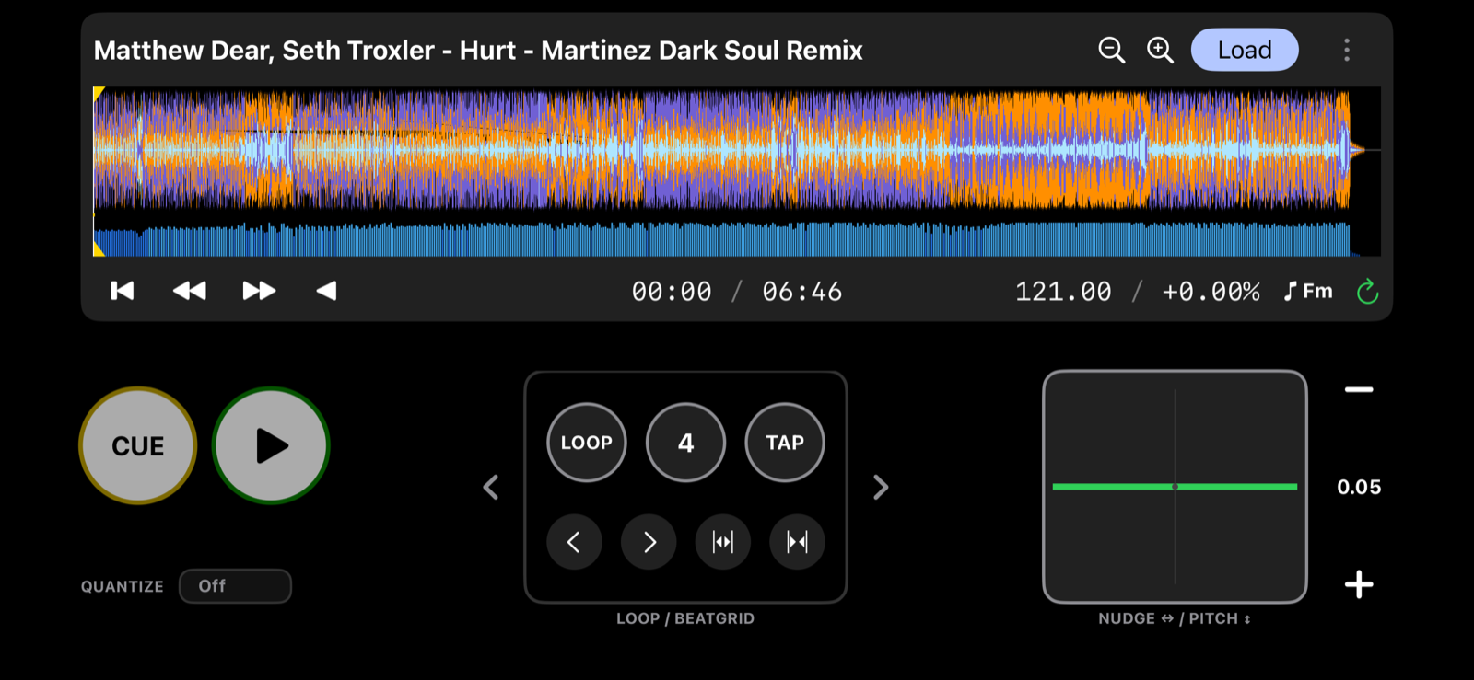Zoom out the waveform view

tap(1111, 50)
